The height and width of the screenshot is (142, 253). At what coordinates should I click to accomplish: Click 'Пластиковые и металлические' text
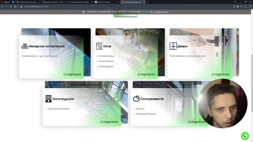(187, 56)
